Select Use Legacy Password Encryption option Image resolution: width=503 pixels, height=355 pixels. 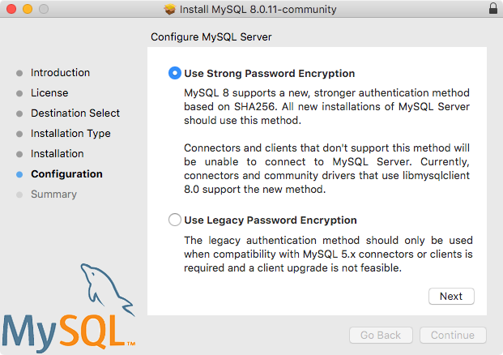coord(175,220)
